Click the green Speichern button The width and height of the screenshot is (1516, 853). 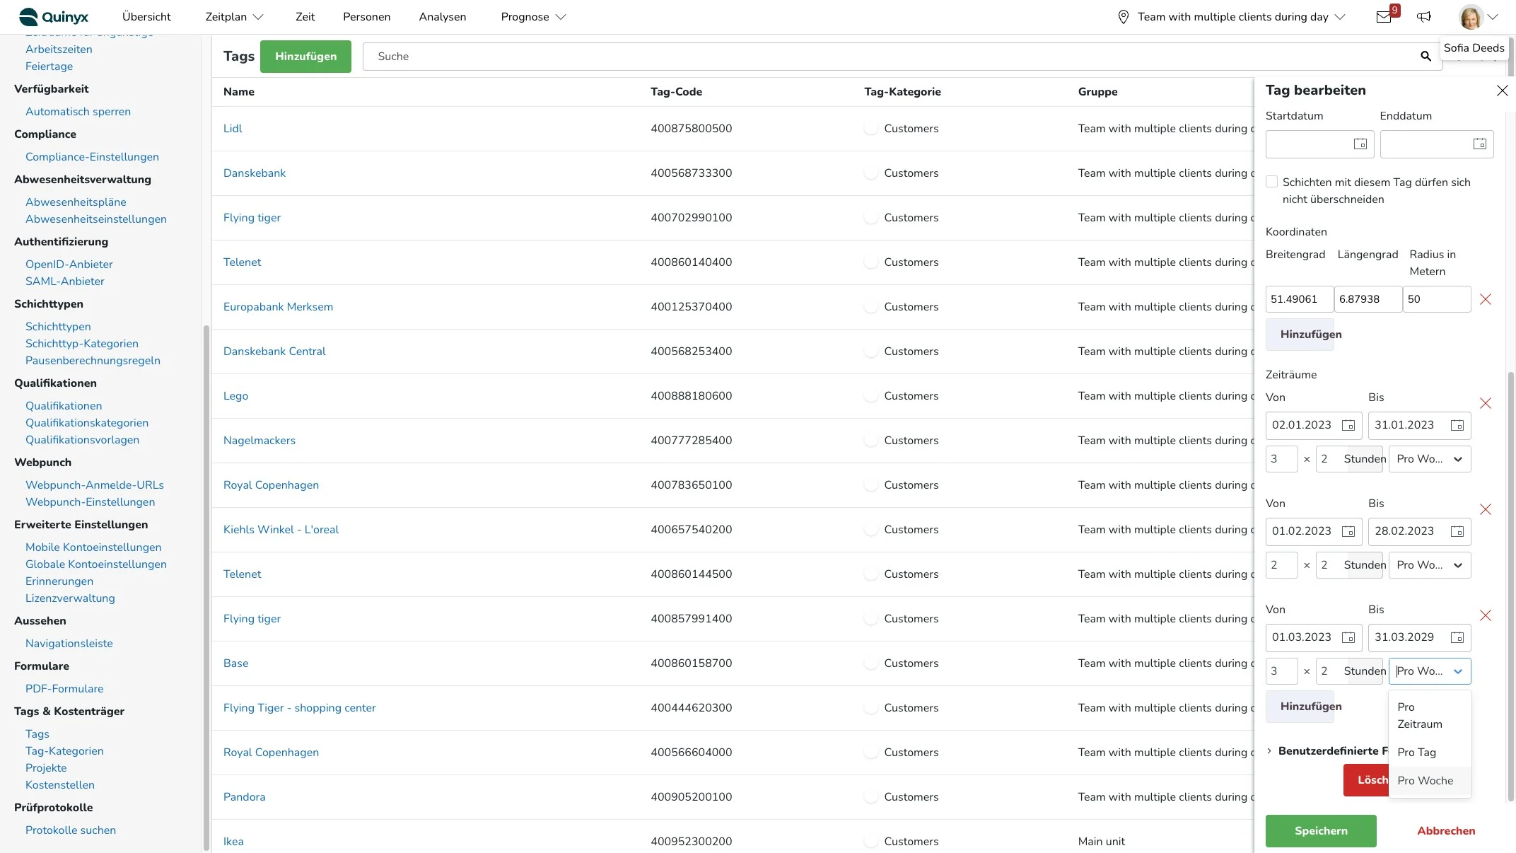(1320, 831)
